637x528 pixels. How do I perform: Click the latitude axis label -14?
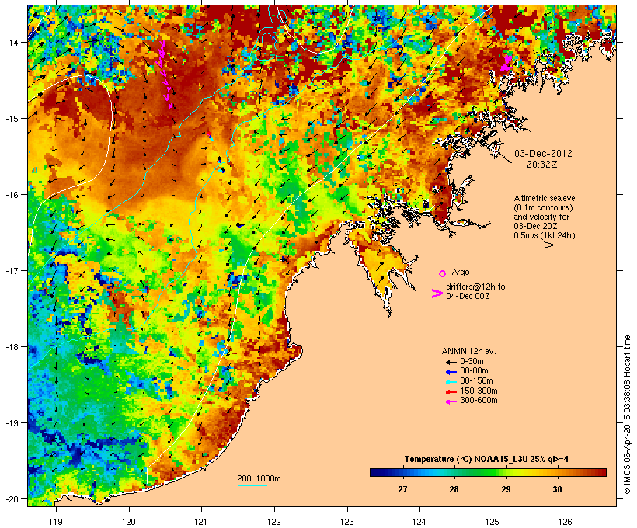pyautogui.click(x=11, y=43)
